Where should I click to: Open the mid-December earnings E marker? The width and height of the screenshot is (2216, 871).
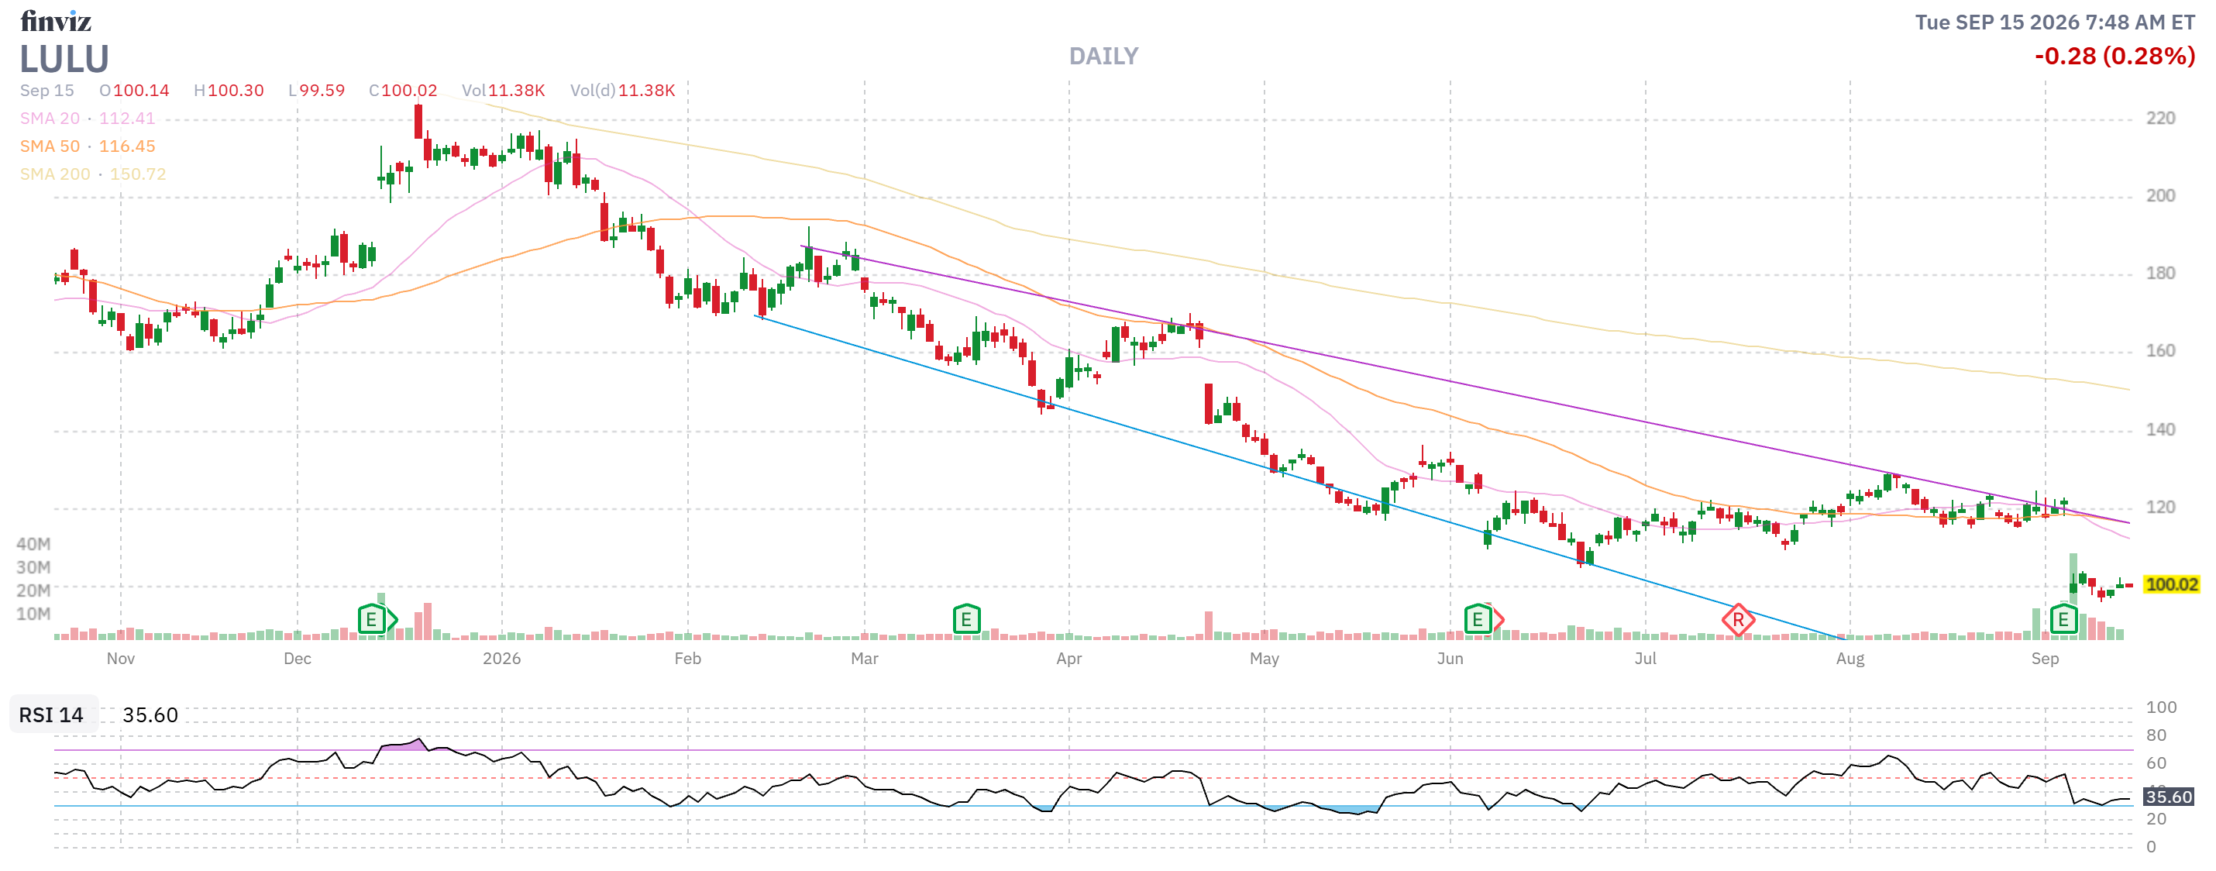click(x=372, y=619)
